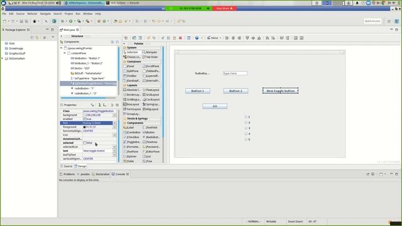Click the Stop Share red button
402x226 pixels.
click(x=224, y=8)
